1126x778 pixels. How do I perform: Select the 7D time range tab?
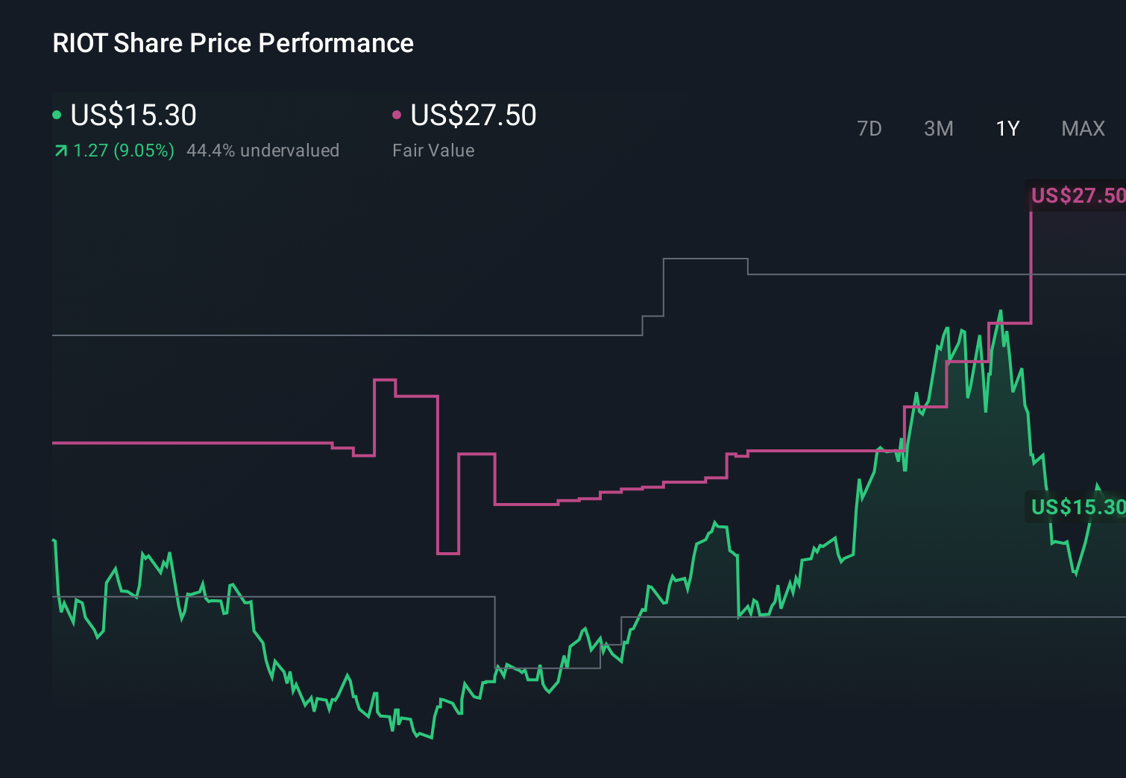869,128
